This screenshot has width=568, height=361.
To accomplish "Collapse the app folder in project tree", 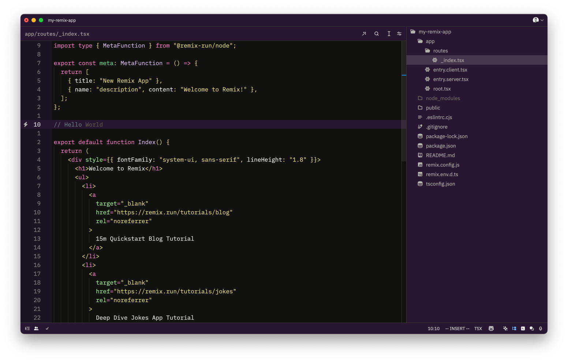I will (477, 41).
